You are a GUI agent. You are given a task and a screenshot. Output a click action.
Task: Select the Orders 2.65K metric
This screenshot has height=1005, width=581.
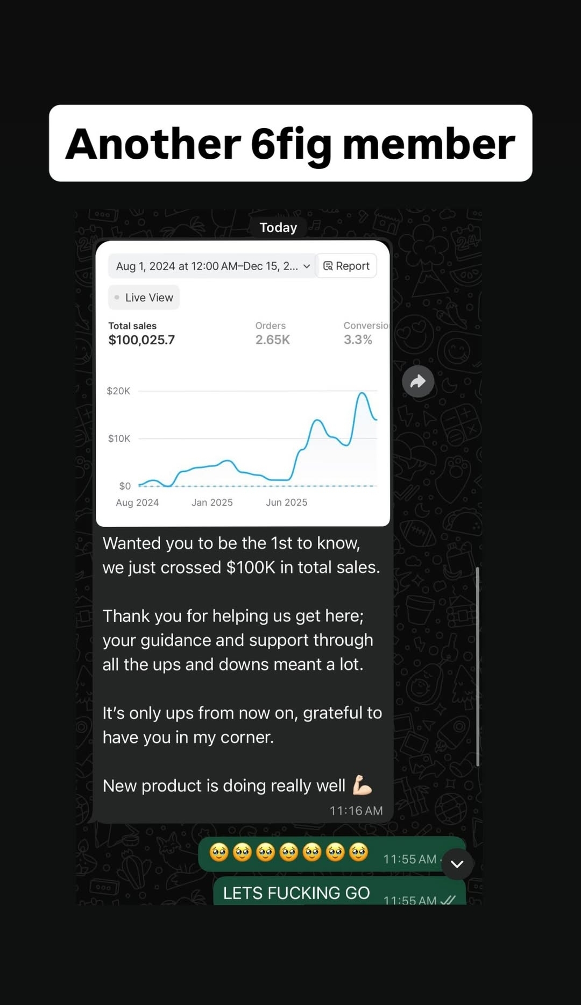coord(272,334)
